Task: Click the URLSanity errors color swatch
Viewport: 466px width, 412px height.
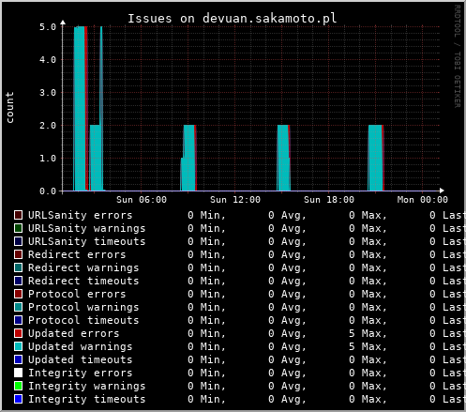Action: pyautogui.click(x=19, y=215)
